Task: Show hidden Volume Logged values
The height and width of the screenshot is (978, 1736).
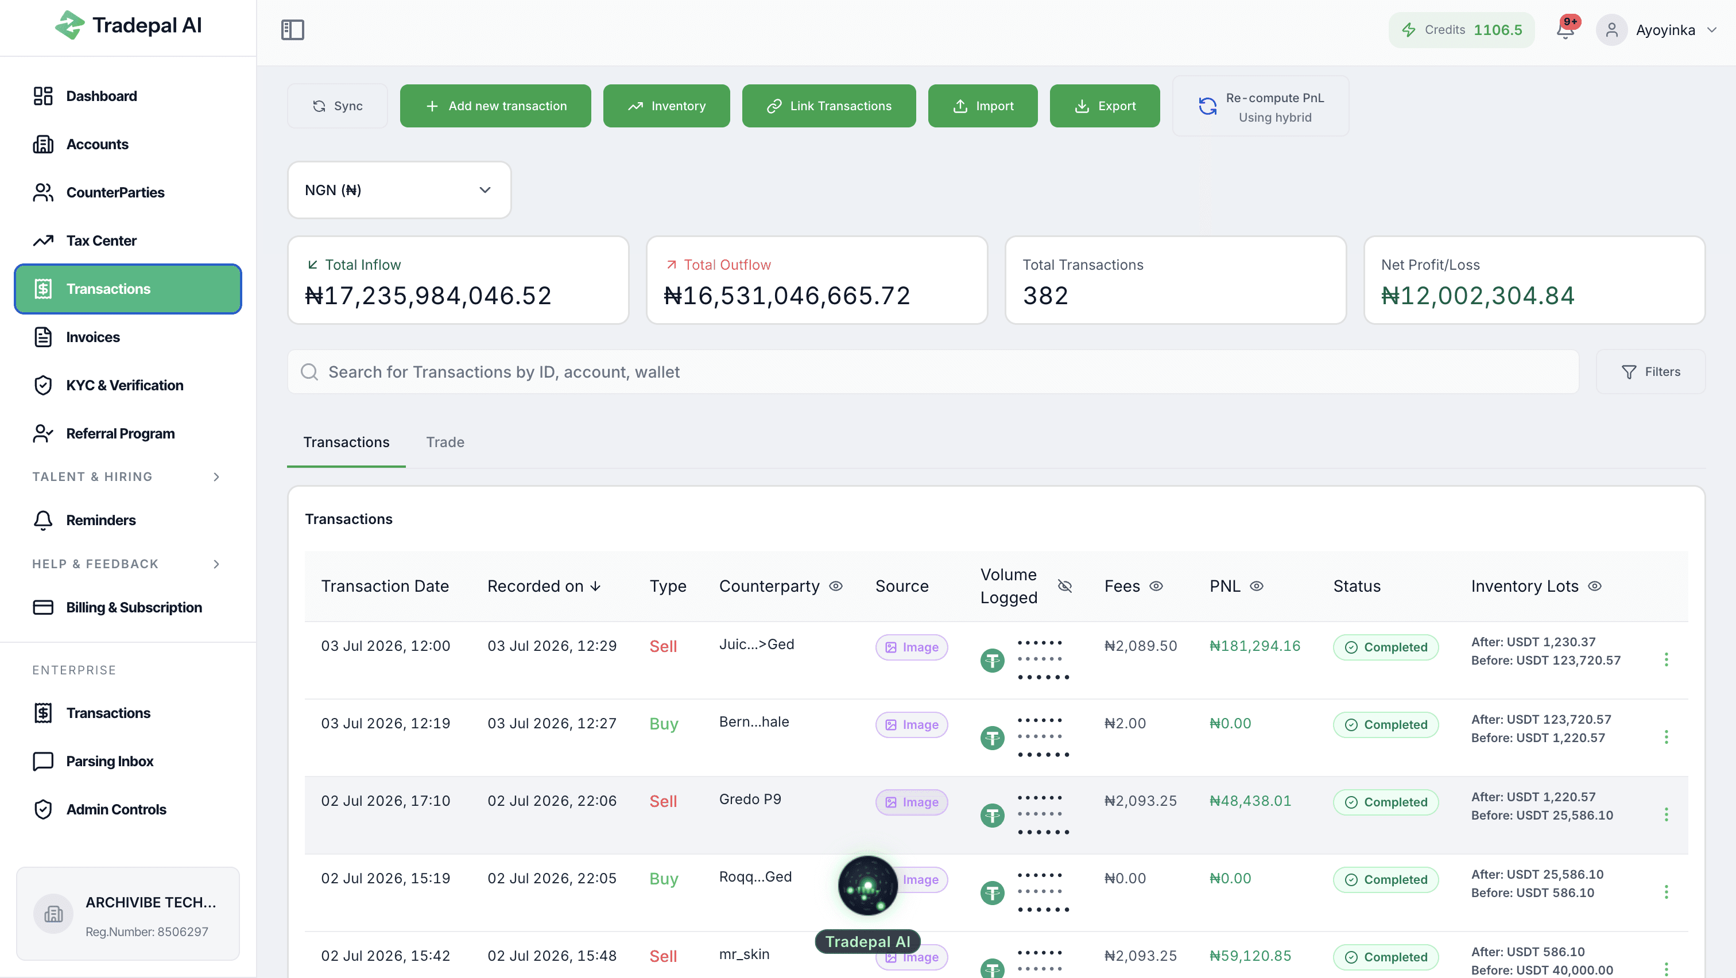Action: [x=1065, y=586]
